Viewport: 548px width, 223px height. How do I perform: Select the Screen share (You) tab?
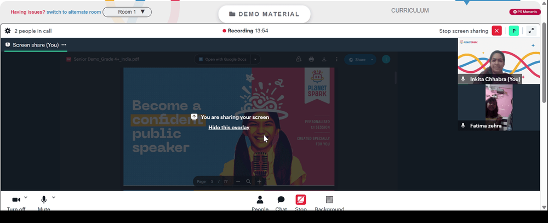[36, 45]
